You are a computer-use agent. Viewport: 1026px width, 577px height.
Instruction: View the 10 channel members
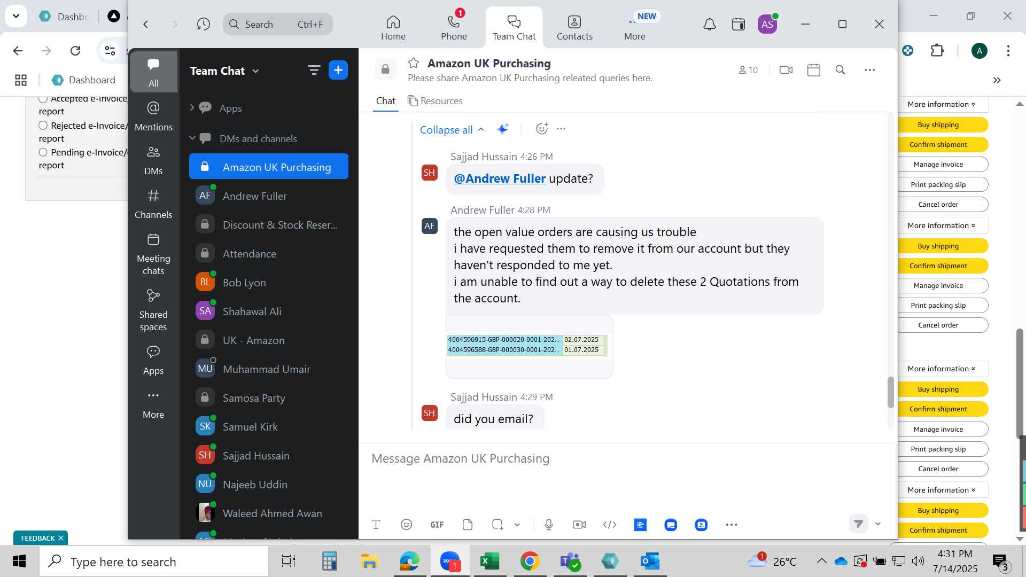coord(748,70)
